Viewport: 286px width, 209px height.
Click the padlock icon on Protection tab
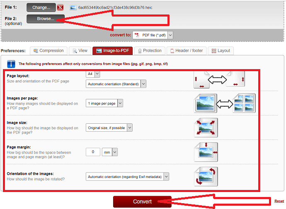pos(140,51)
